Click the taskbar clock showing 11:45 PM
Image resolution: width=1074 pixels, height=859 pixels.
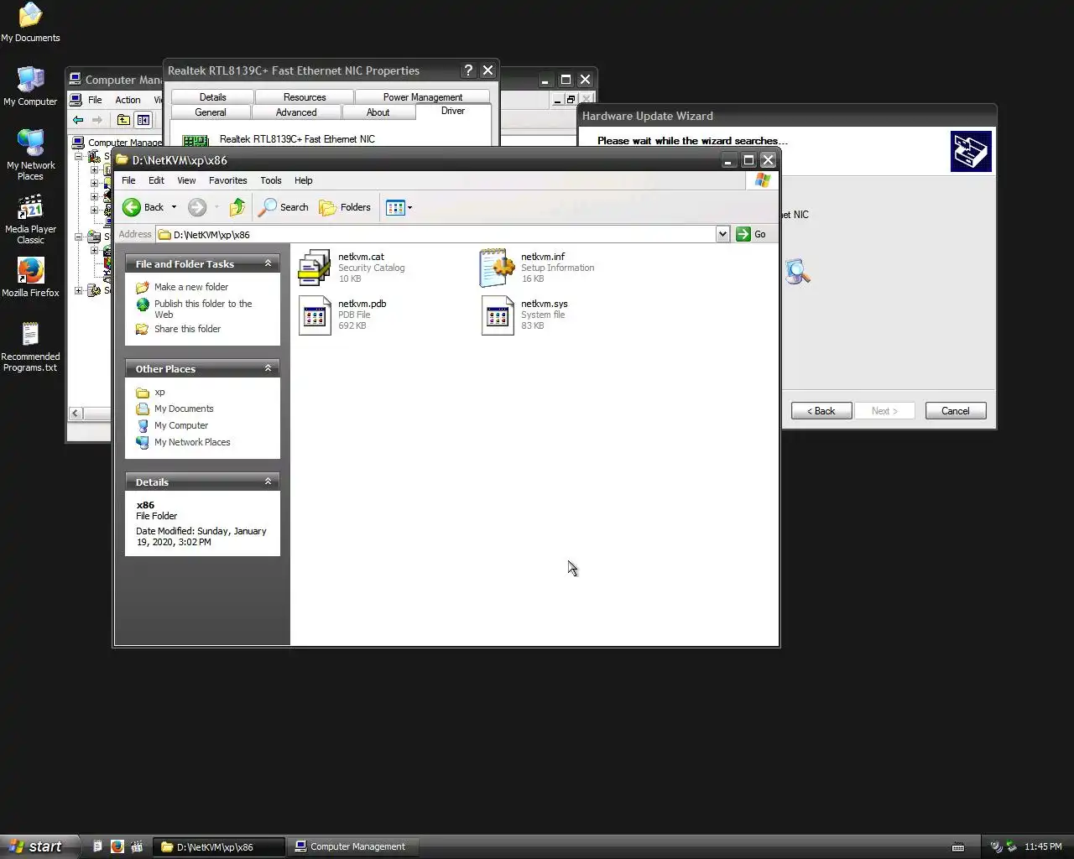pyautogui.click(x=1043, y=846)
